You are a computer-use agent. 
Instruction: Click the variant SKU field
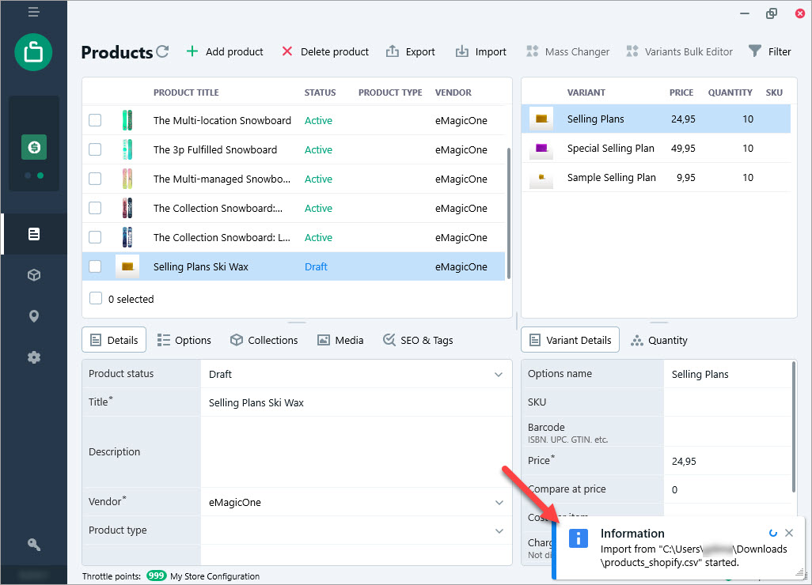click(727, 402)
